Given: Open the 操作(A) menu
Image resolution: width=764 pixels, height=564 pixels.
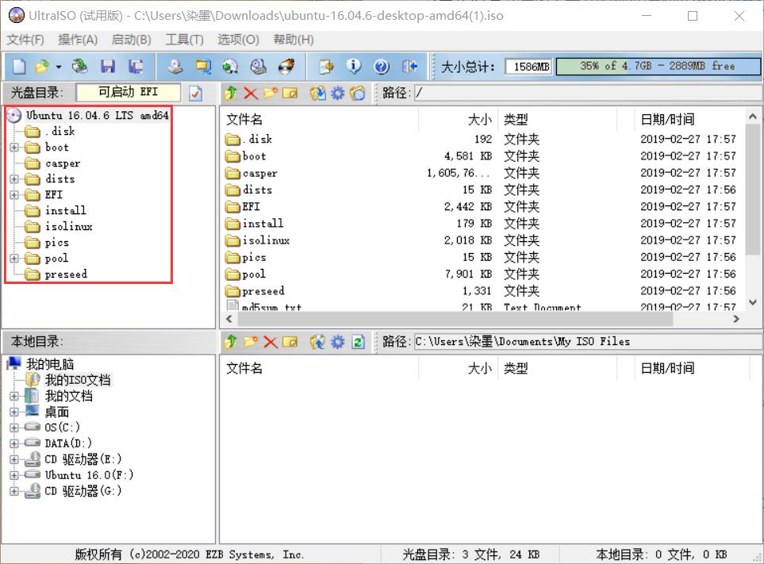Looking at the screenshot, I should pyautogui.click(x=78, y=40).
